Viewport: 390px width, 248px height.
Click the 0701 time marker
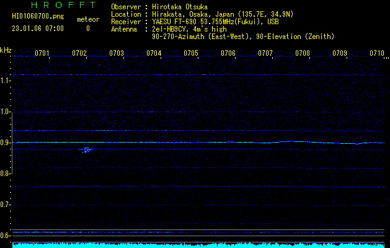coord(42,53)
